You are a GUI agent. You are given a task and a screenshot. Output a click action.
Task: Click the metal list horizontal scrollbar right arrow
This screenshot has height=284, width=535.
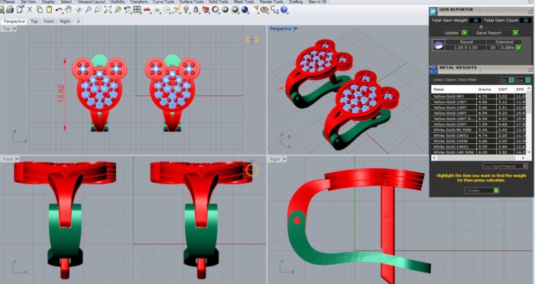click(x=523, y=158)
